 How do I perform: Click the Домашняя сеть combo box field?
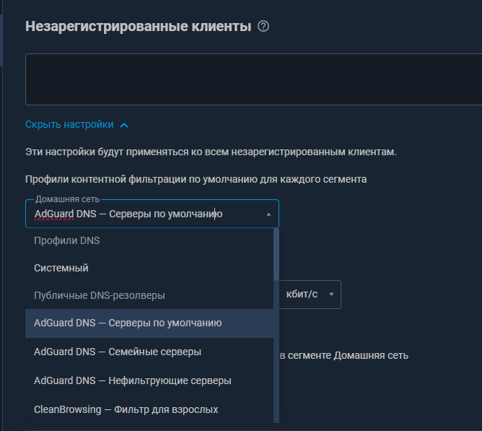[x=152, y=214]
